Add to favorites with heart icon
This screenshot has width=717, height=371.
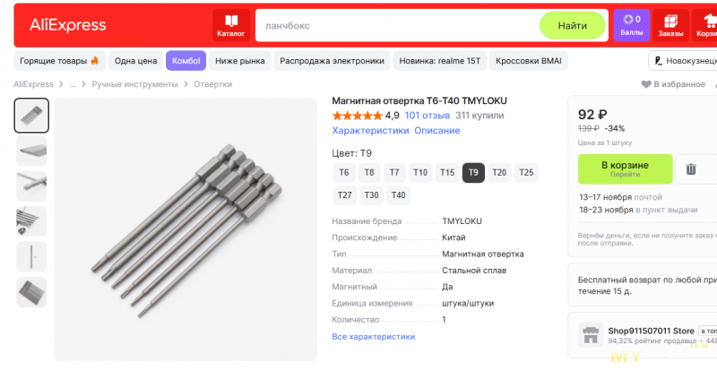[645, 84]
